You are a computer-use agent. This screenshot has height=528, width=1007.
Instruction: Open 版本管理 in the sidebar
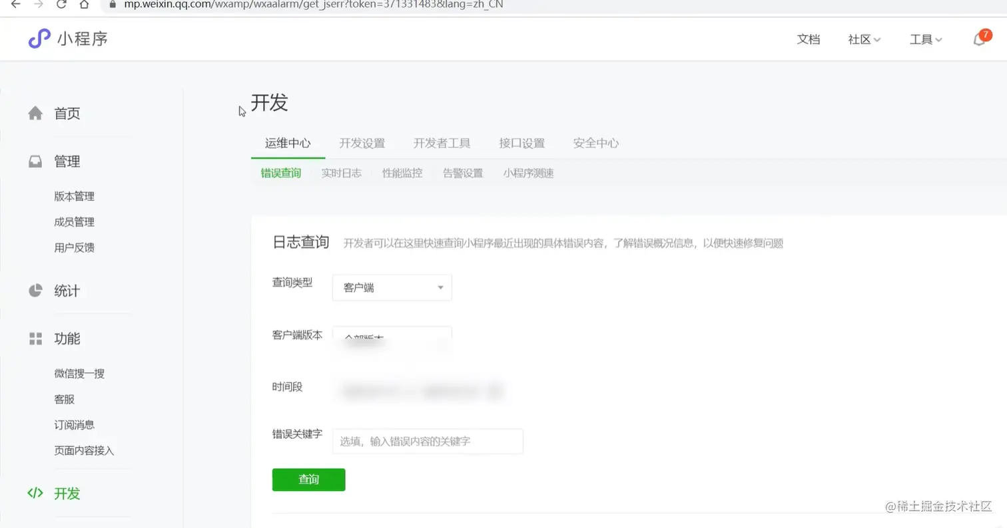(75, 197)
